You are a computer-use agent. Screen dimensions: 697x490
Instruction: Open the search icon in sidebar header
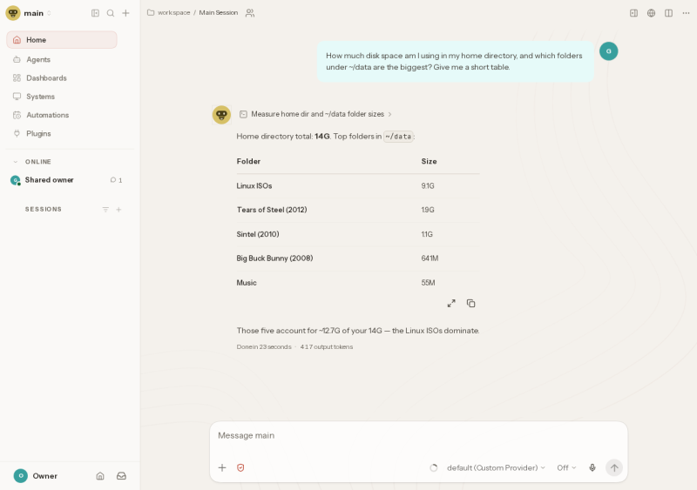coord(111,13)
